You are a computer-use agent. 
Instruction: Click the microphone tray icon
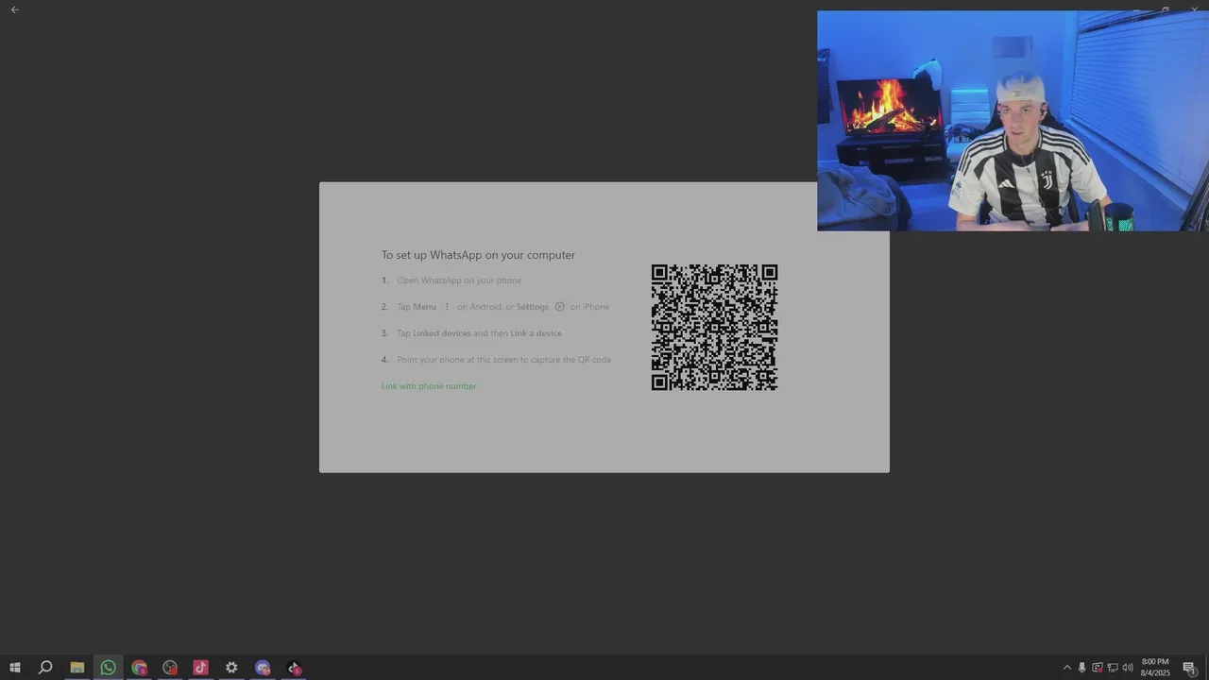pyautogui.click(x=1082, y=668)
